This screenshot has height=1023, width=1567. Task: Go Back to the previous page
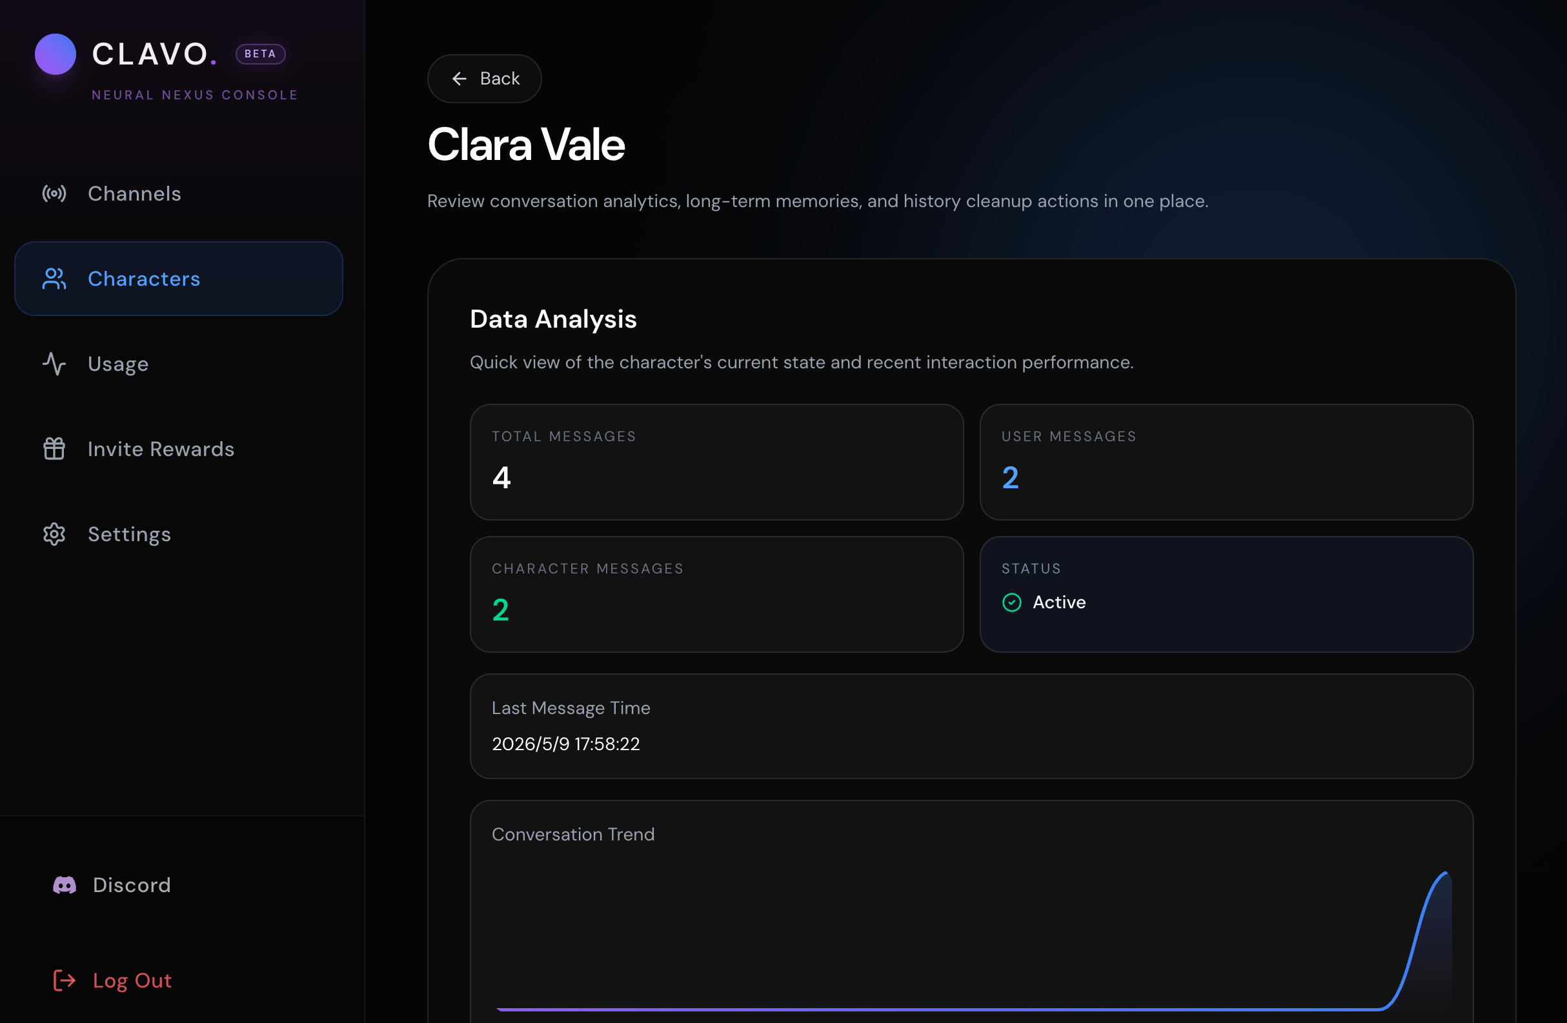[485, 78]
